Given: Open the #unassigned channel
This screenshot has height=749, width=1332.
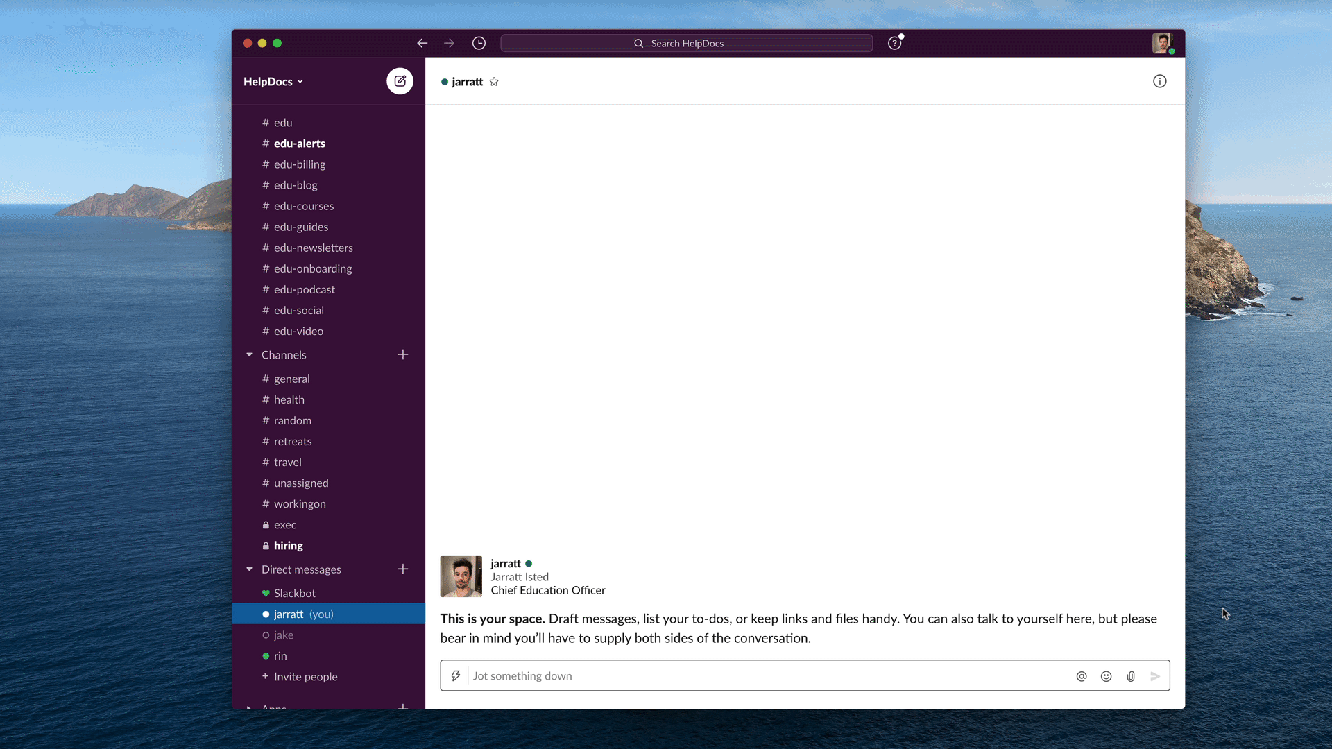Looking at the screenshot, I should click(329, 482).
